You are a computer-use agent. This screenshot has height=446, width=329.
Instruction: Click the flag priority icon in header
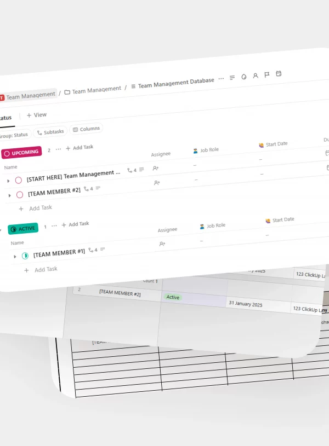point(267,74)
